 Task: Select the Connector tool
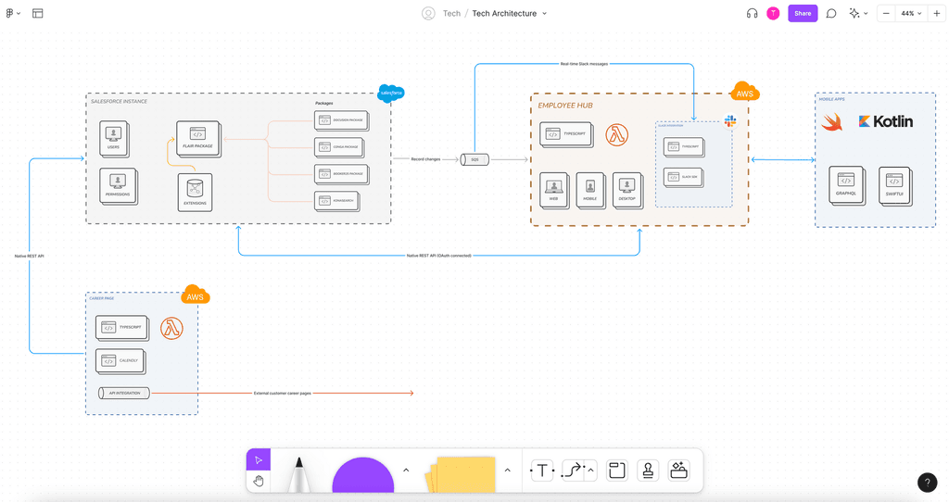(573, 470)
